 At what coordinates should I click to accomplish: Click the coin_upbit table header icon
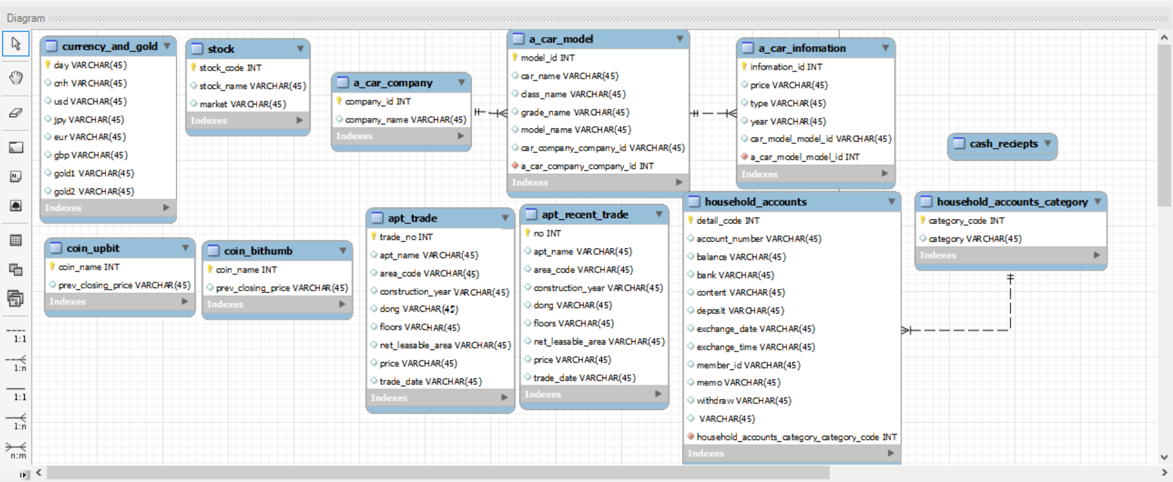[56, 248]
